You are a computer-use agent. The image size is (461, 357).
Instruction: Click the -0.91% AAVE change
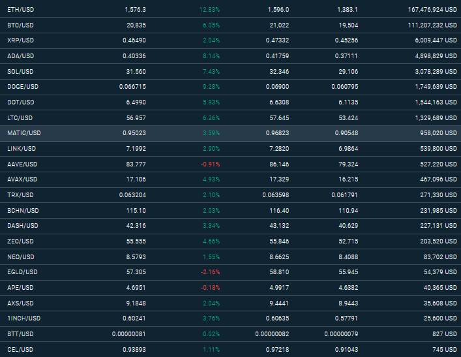[x=210, y=164]
